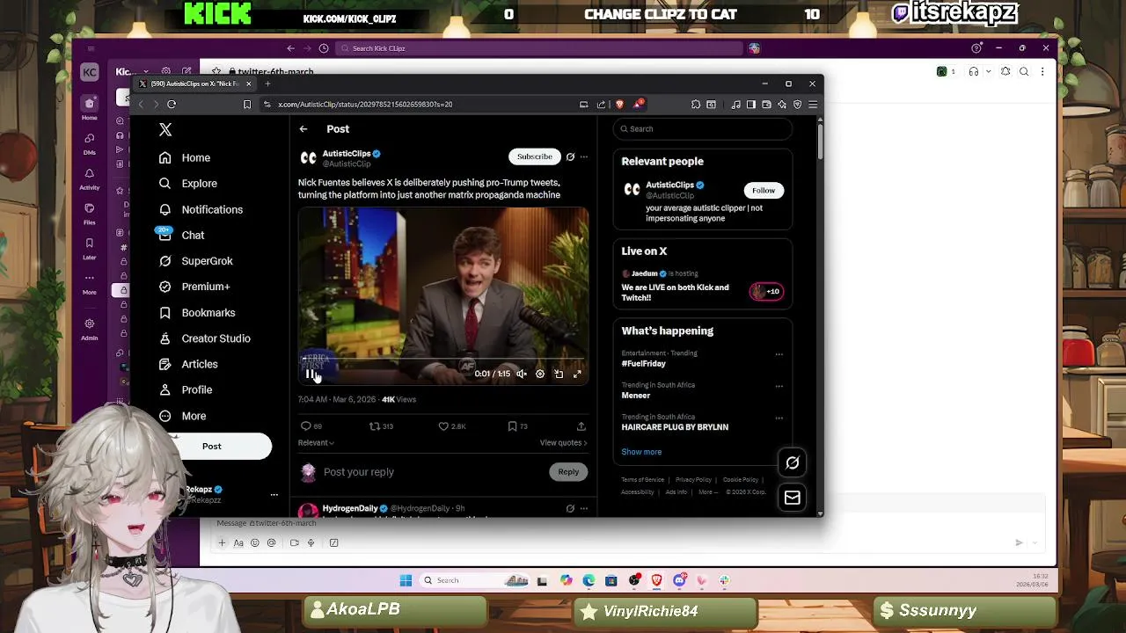
Task: Open HAIRCARE PLUG trend's more options
Action: 779,418
